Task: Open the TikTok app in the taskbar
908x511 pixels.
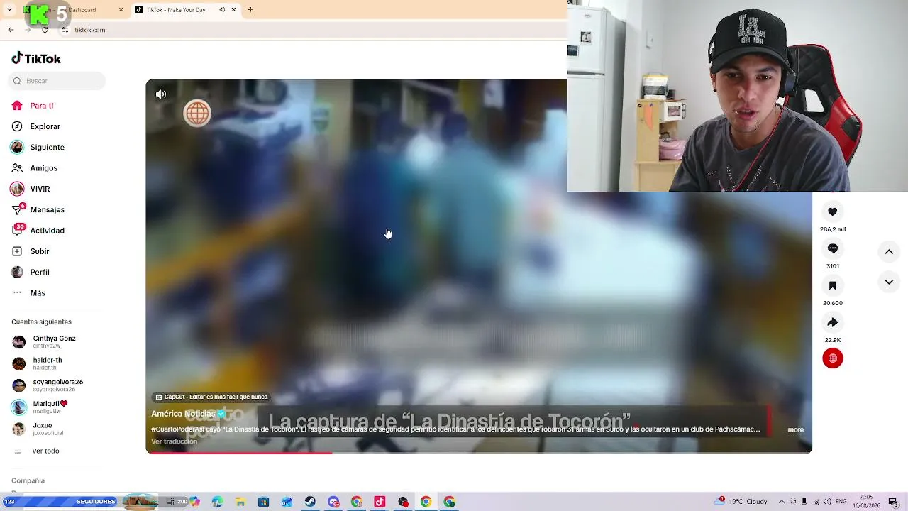Action: coord(380,502)
